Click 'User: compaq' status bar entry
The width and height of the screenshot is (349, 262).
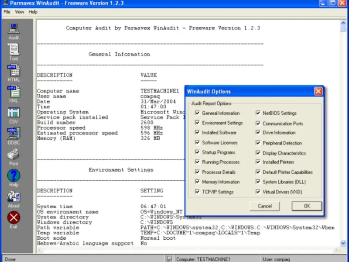[276, 259]
